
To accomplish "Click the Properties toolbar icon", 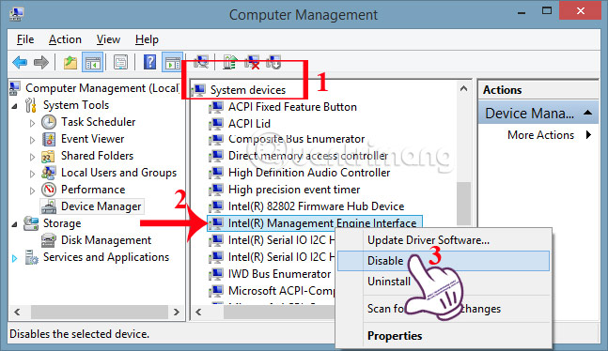I will 120,62.
